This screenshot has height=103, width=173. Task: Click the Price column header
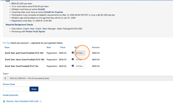click(63, 48)
